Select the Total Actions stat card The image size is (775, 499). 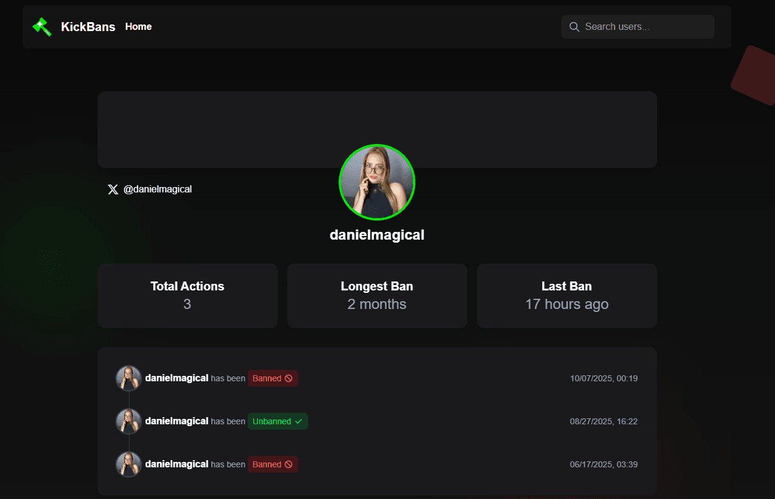tap(187, 296)
